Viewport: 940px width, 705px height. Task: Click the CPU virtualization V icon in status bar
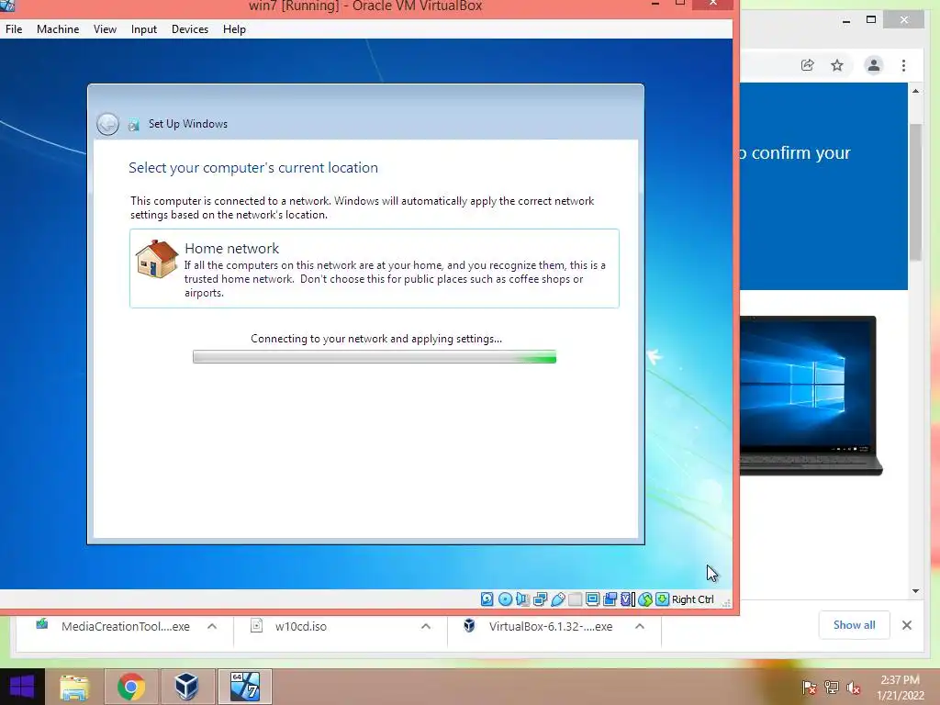[628, 599]
